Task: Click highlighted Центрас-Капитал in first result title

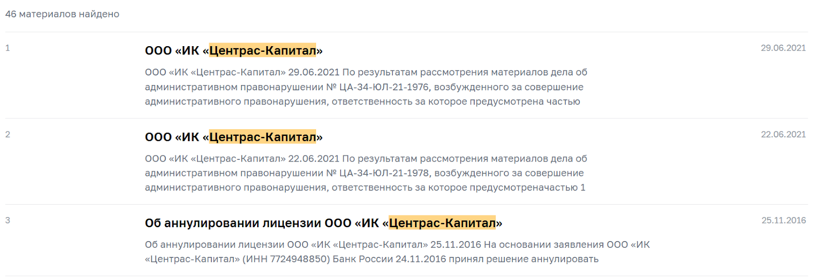Action: (263, 51)
